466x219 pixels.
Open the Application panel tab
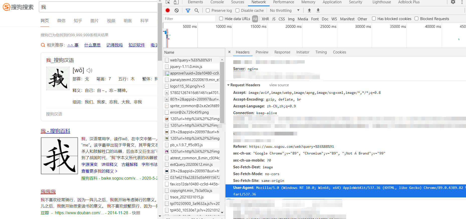(332, 2)
